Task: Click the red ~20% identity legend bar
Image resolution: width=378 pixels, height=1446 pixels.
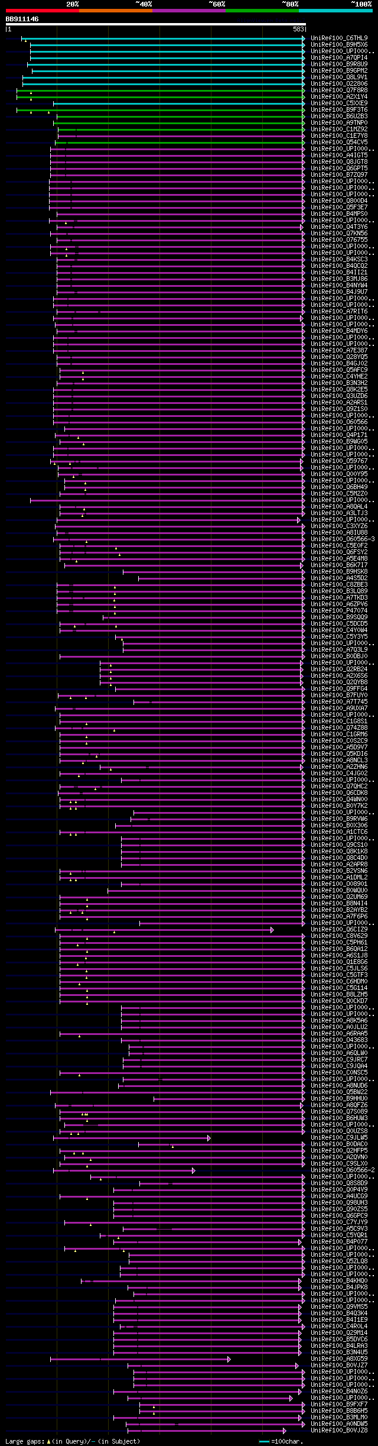Action: [43, 11]
